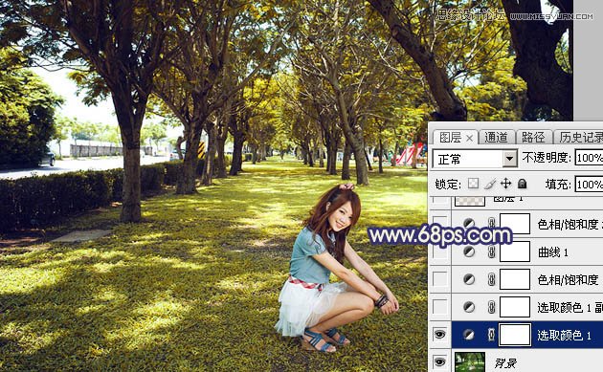Open the 正常 blend mode dropdown
This screenshot has height=372, width=603.
tap(475, 159)
